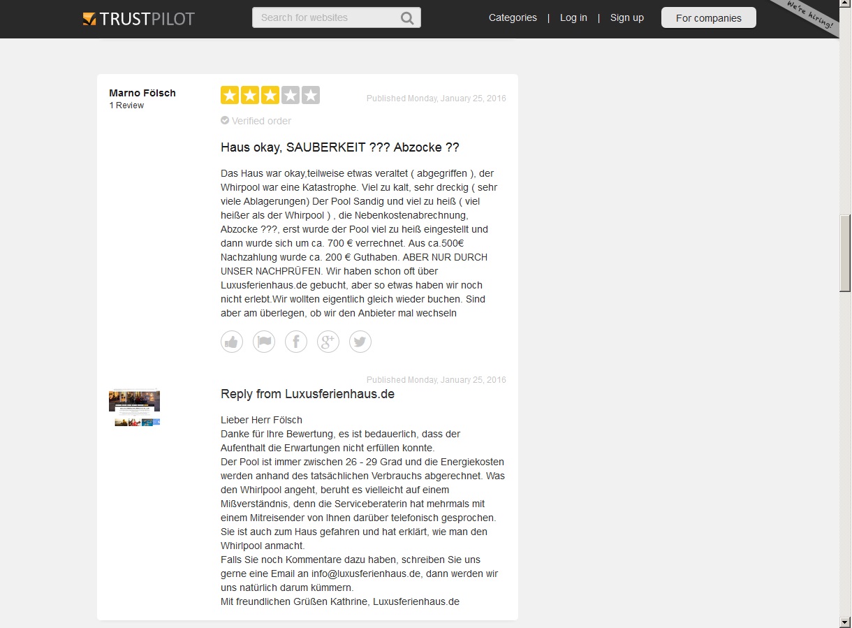Click the Luxusferienhaus.de company thumbnail
This screenshot has width=852, height=628.
pyautogui.click(x=135, y=407)
